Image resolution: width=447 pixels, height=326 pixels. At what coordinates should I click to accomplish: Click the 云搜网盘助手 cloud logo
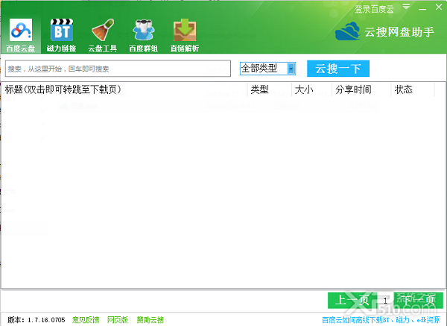click(x=347, y=31)
